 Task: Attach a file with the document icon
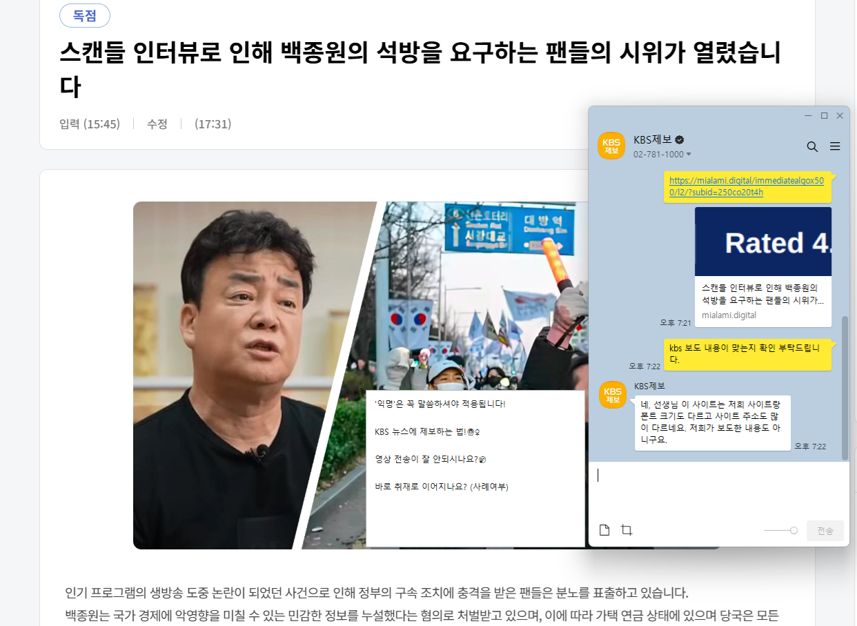point(604,530)
